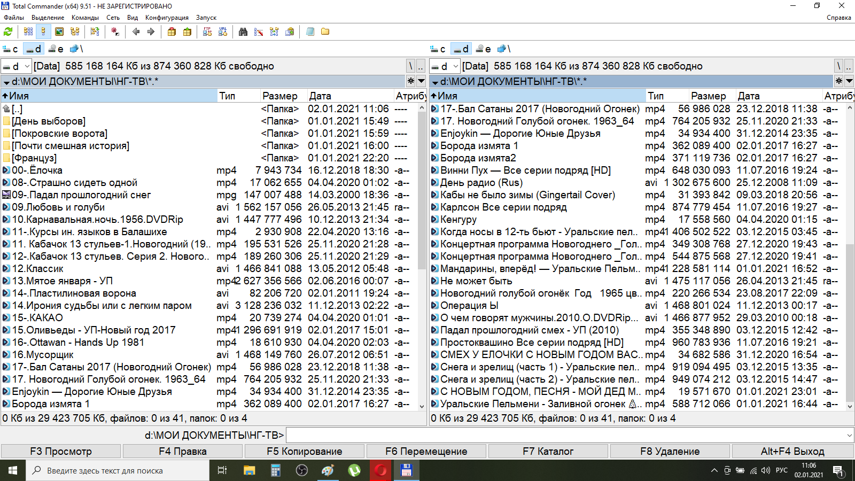
Task: Switch left panel to drive e
Action: [56, 49]
